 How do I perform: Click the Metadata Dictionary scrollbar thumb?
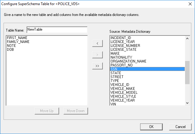187,72
